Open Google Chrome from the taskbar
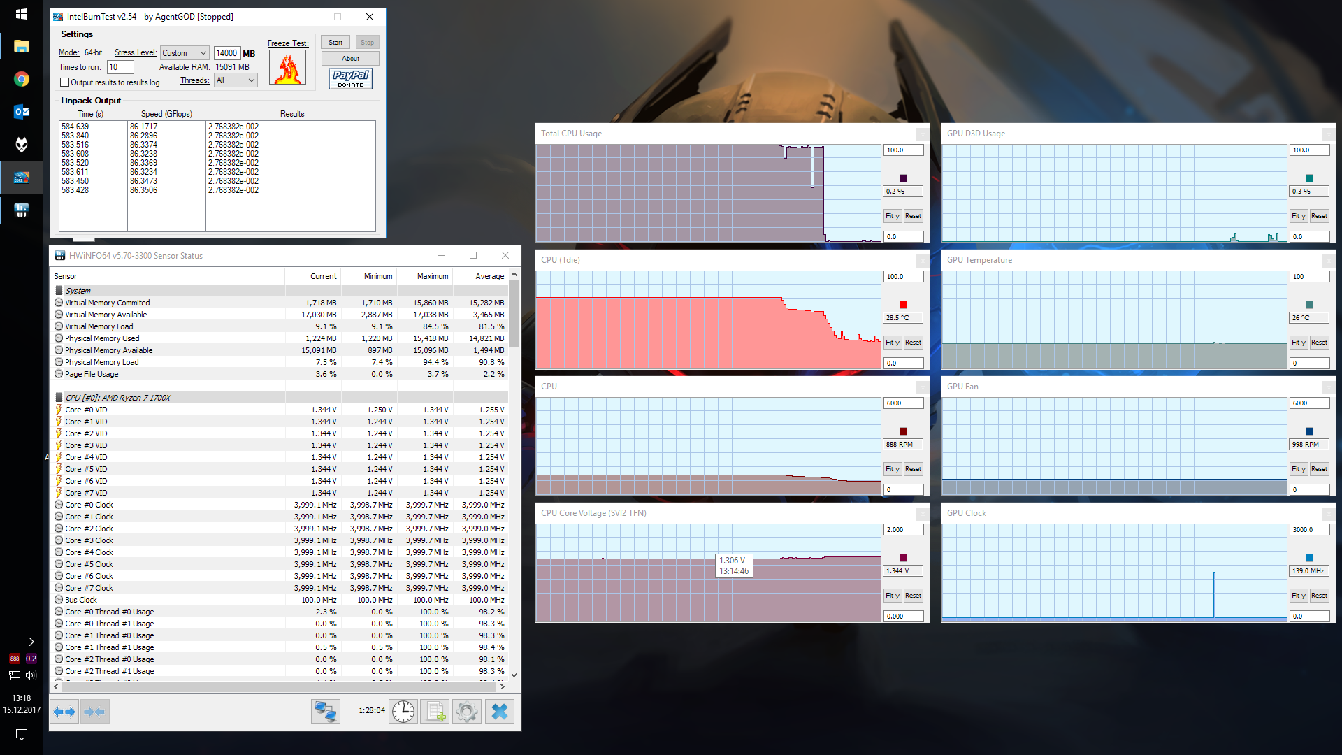 point(22,79)
